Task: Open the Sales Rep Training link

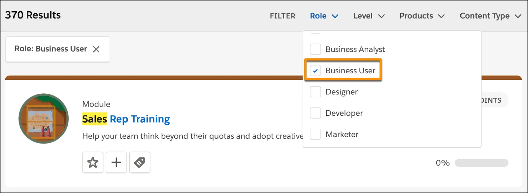Action: point(126,119)
